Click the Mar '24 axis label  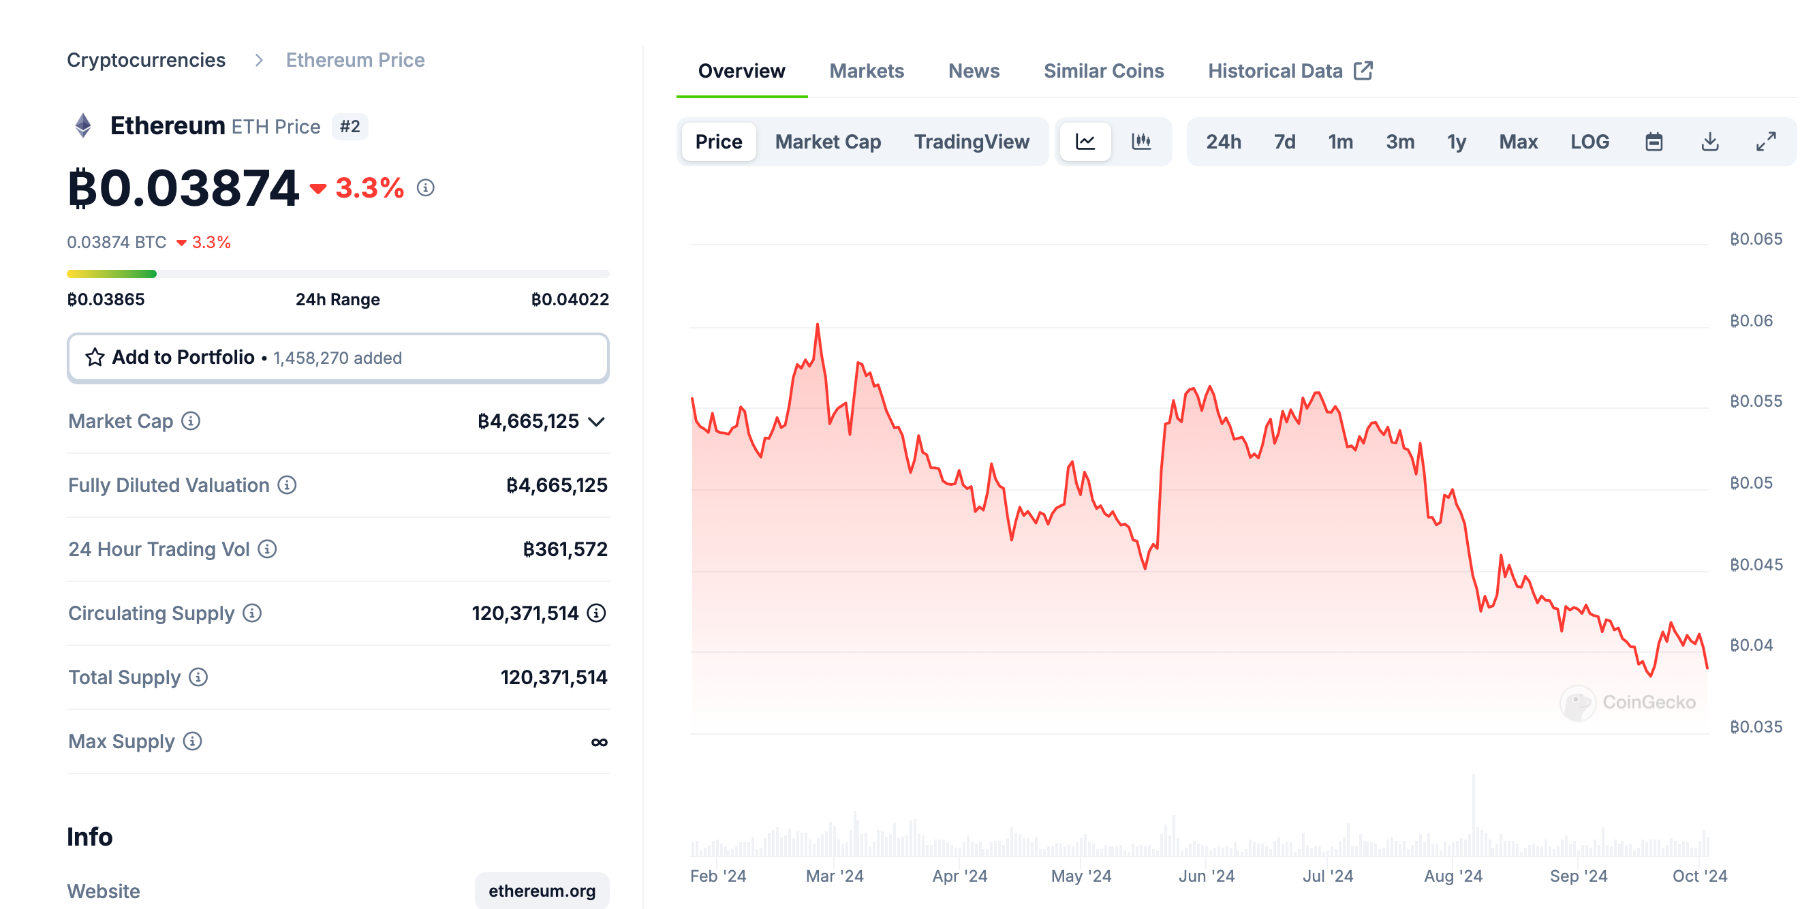click(x=835, y=876)
